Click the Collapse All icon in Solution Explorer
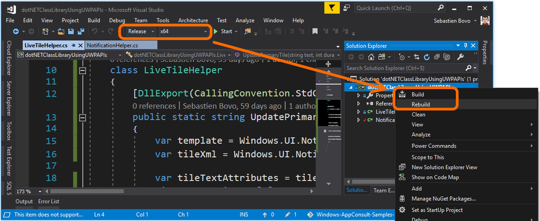 [x=437, y=57]
